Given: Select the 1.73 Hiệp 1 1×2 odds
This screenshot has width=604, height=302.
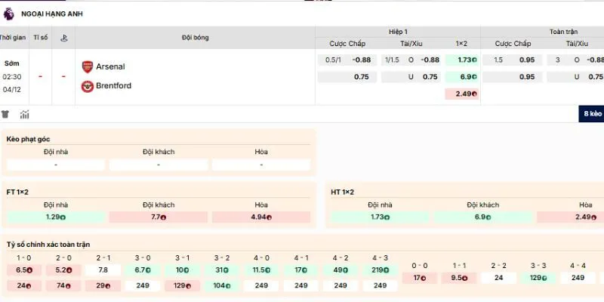Looking at the screenshot, I should pyautogui.click(x=461, y=60).
